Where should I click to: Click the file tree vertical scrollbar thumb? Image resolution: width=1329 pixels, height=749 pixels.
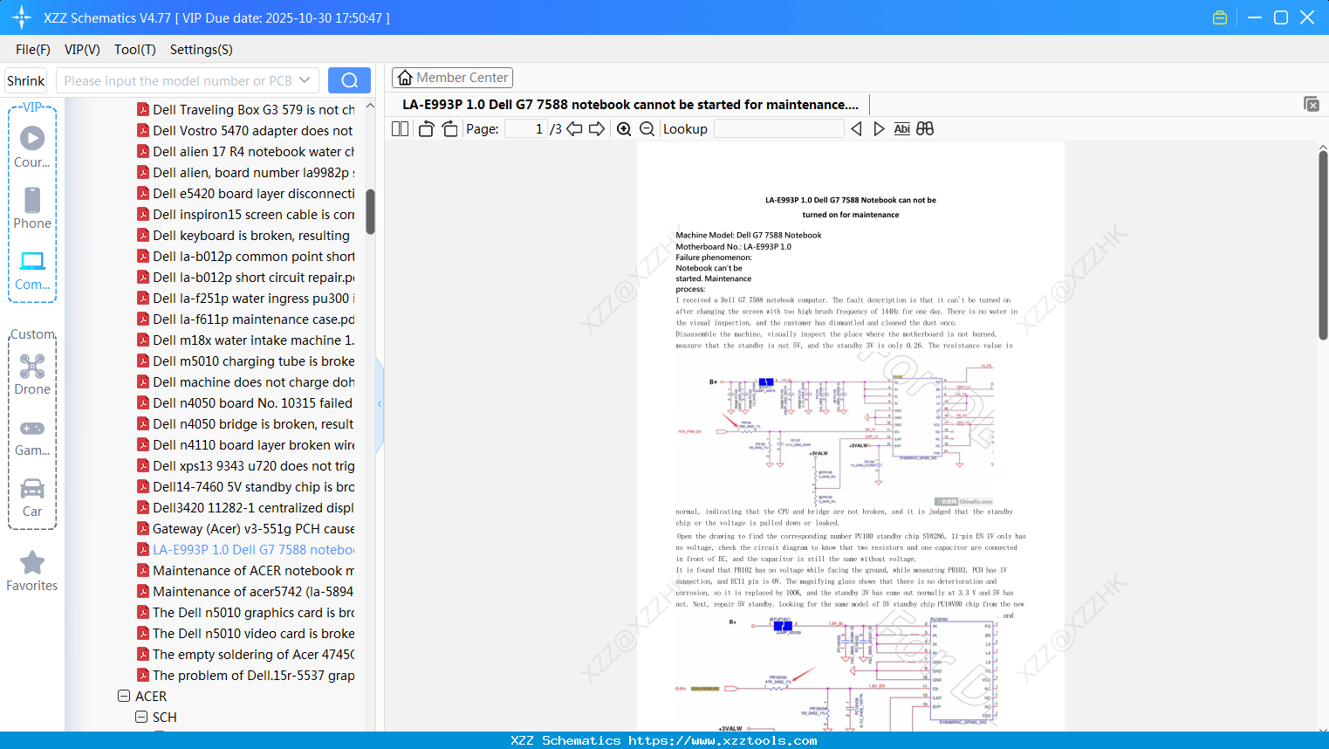tap(370, 212)
